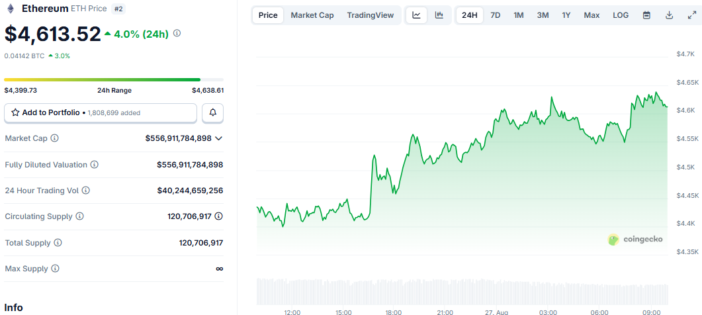Select the Market Cap chart tab
The height and width of the screenshot is (315, 702).
tap(312, 15)
